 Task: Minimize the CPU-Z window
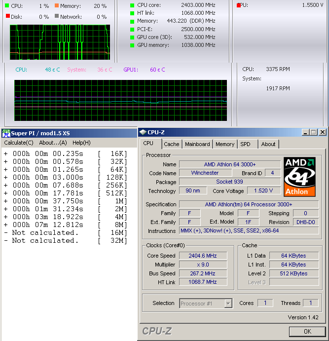305,132
